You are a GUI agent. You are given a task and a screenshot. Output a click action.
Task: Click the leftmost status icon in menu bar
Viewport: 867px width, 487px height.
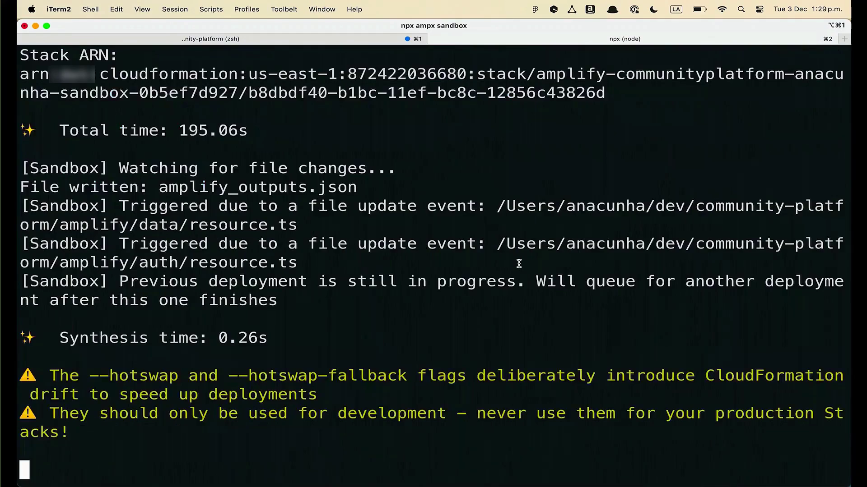click(535, 9)
